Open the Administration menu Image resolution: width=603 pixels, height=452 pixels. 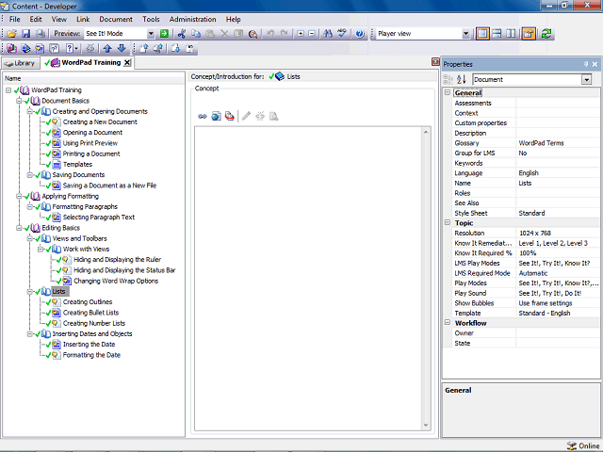tap(192, 19)
